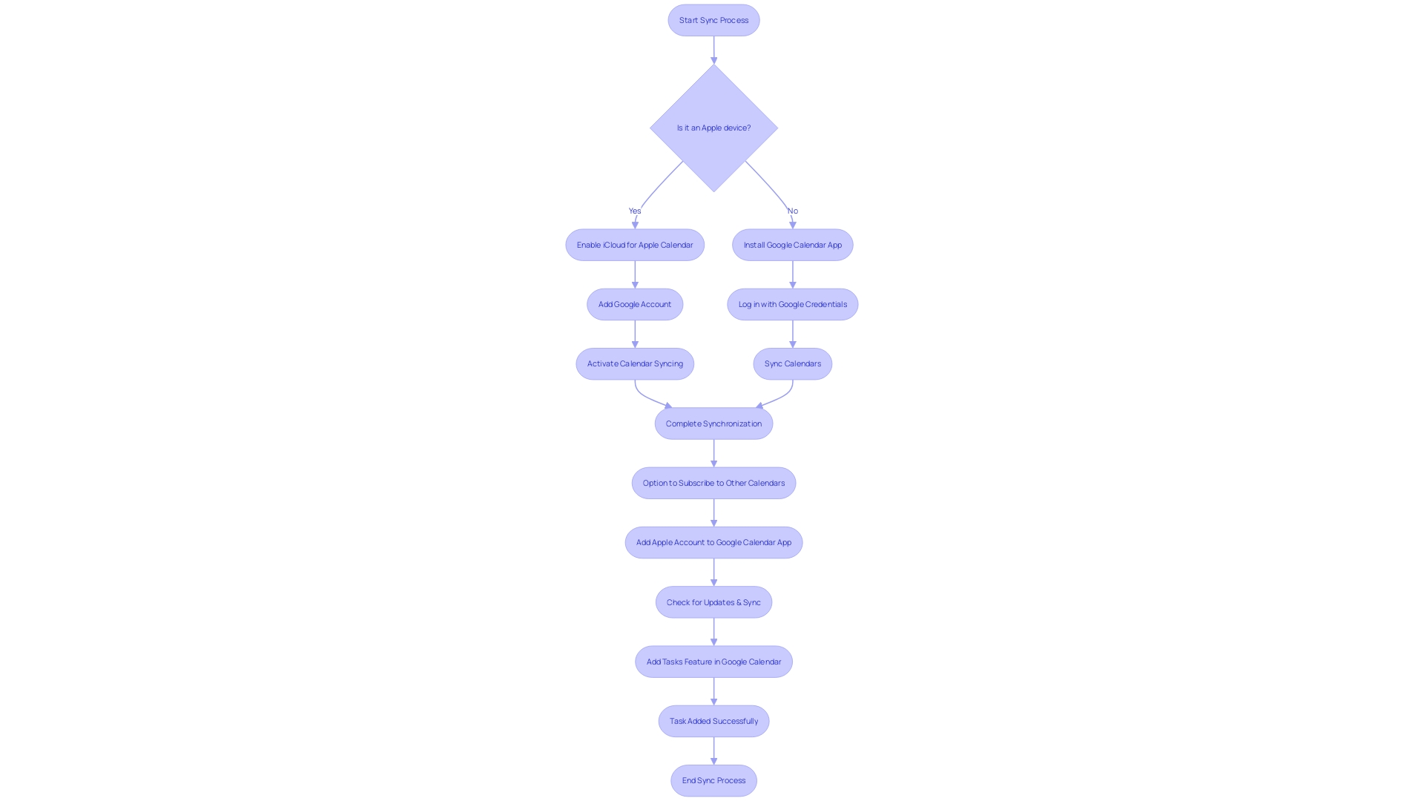
Task: Select the Log in with Google Credentials node
Action: 792,304
